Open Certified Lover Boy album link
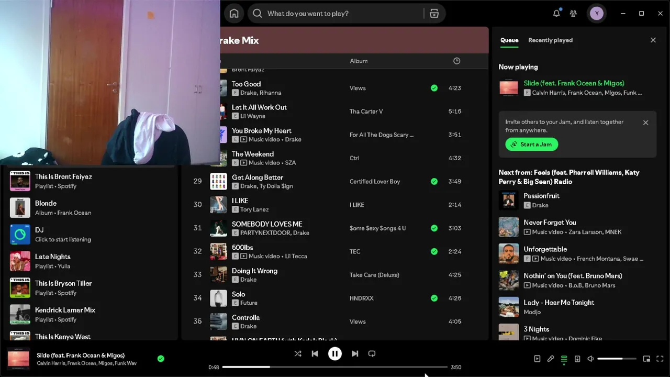 tap(374, 182)
